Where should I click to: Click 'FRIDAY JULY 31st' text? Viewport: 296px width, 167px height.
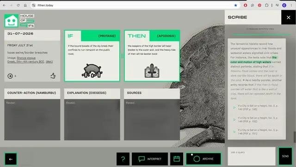pyautogui.click(x=20, y=45)
